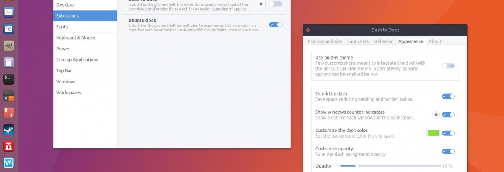Viewport: 504px width, 172px height.
Task: Go to the Behavior tab
Action: pyautogui.click(x=383, y=41)
